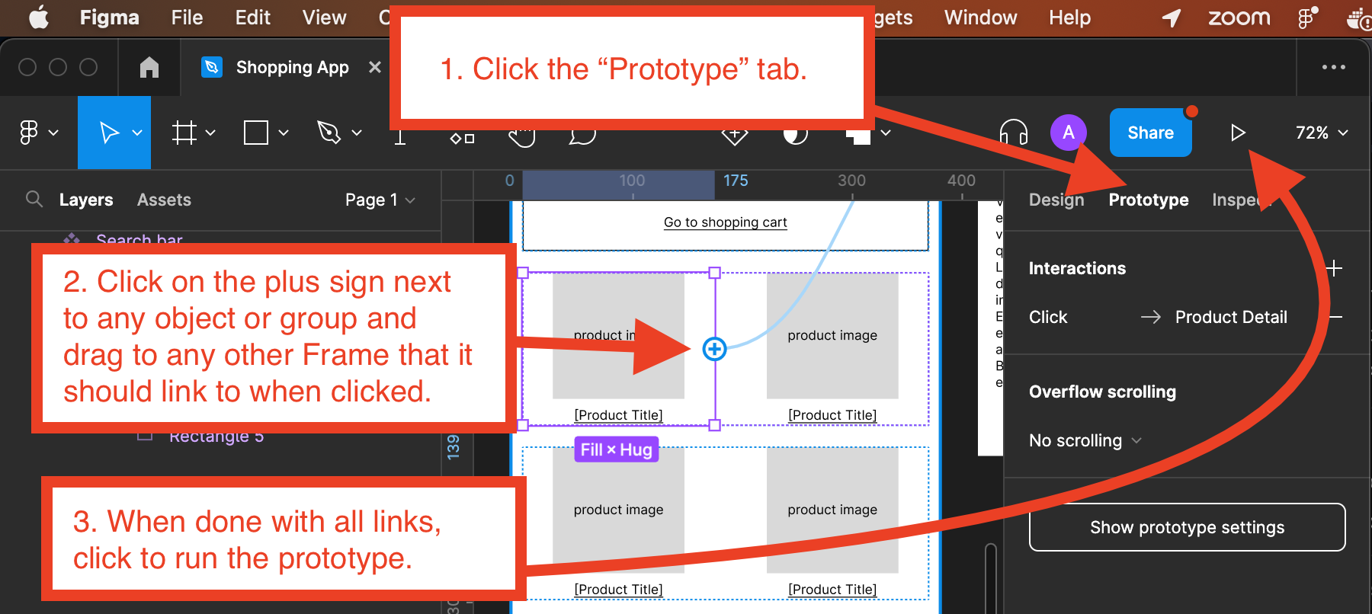Select the Rectangle 5 layer
The height and width of the screenshot is (614, 1372).
tap(216, 437)
